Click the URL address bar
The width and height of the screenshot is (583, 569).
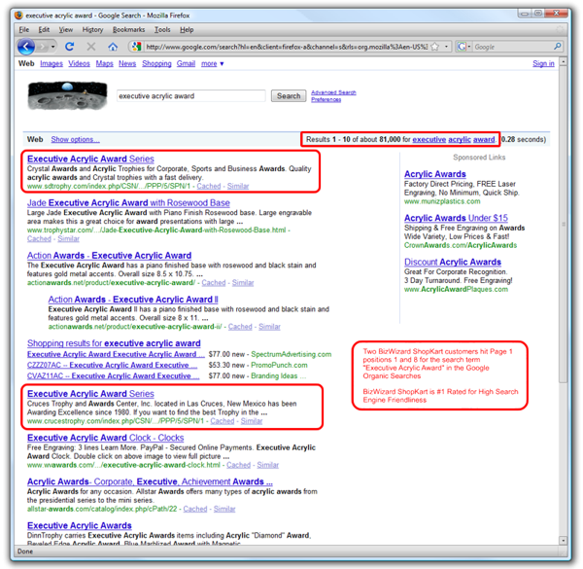(x=287, y=47)
